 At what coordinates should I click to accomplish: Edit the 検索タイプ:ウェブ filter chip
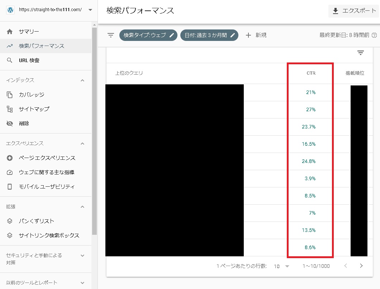coord(148,35)
